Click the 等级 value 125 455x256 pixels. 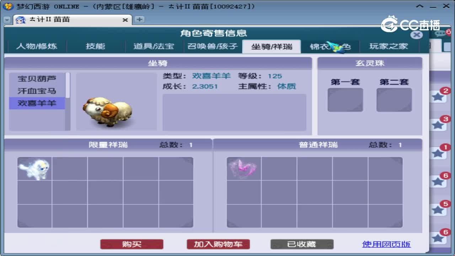click(275, 76)
